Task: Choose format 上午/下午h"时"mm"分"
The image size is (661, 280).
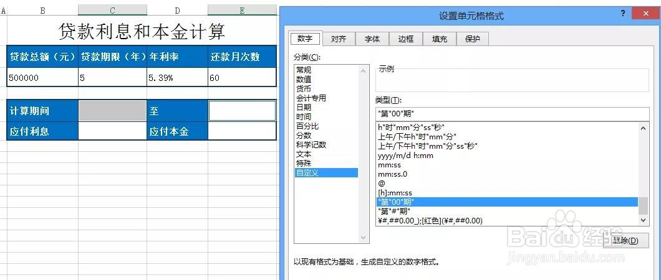Action: pyautogui.click(x=507, y=137)
